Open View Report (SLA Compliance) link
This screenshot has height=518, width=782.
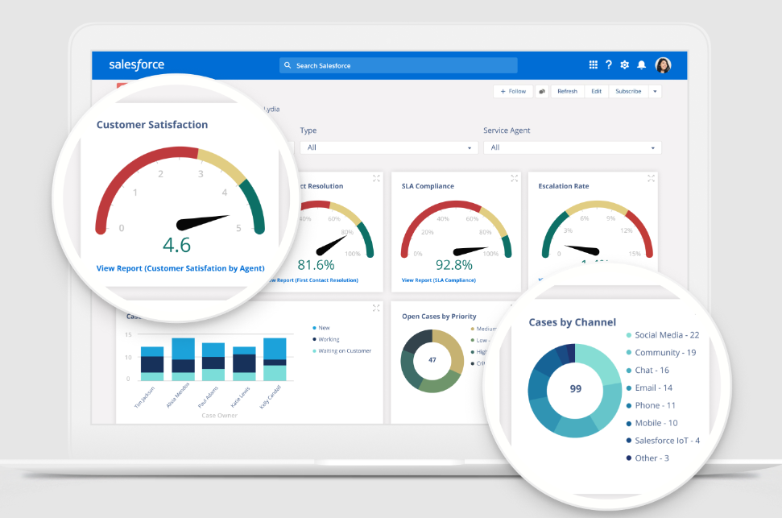(x=438, y=280)
